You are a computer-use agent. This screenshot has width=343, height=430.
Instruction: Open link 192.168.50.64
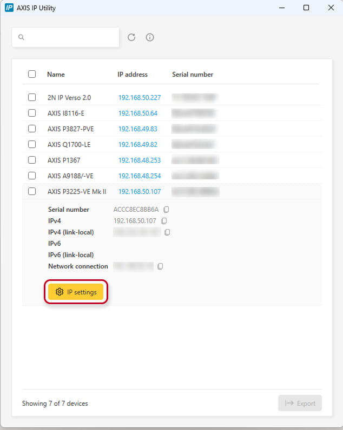point(138,113)
